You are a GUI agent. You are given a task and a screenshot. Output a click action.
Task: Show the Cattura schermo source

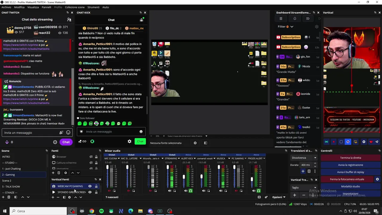(x=91, y=163)
